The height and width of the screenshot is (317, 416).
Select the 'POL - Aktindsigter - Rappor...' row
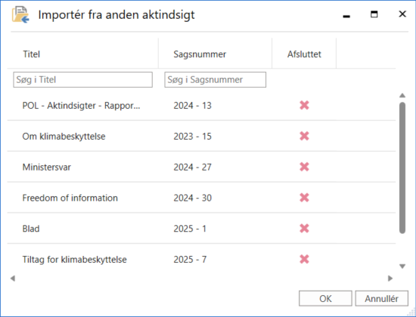pos(201,106)
